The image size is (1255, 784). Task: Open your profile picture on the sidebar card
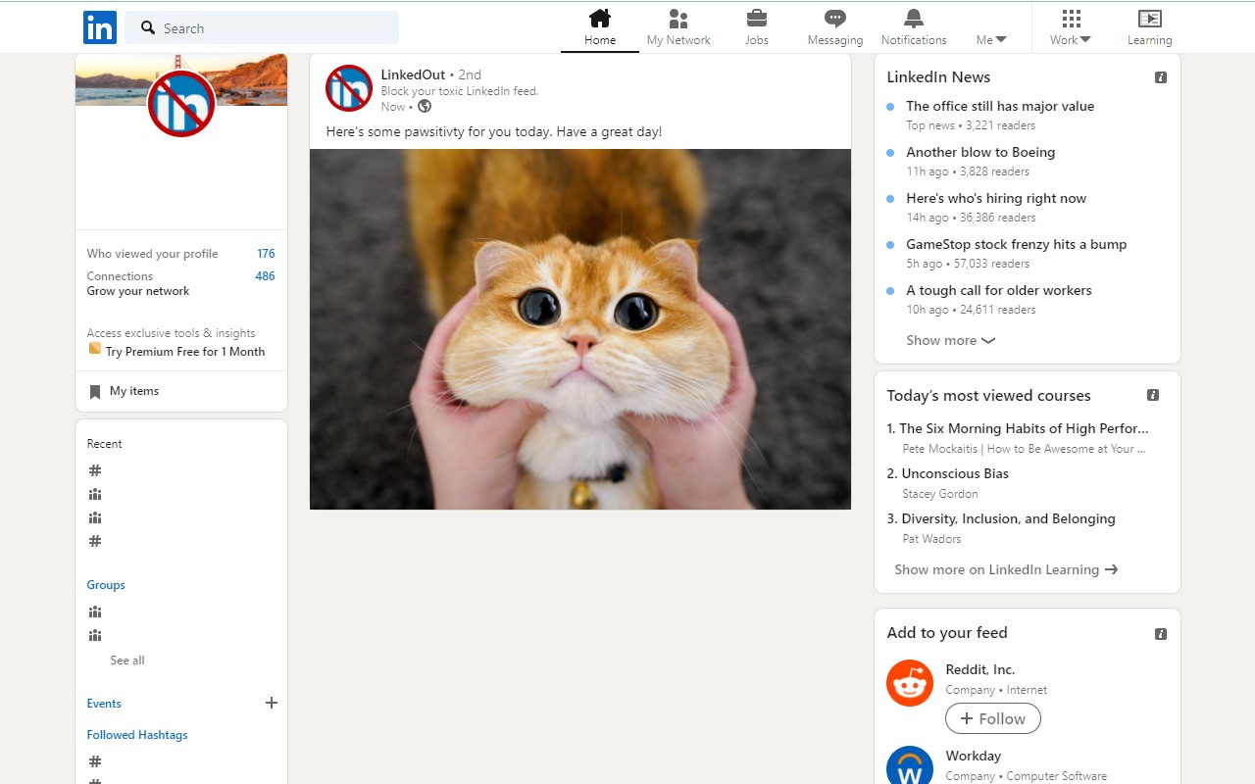pyautogui.click(x=181, y=103)
